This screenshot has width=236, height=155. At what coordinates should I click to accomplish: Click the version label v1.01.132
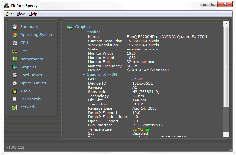click(15, 147)
